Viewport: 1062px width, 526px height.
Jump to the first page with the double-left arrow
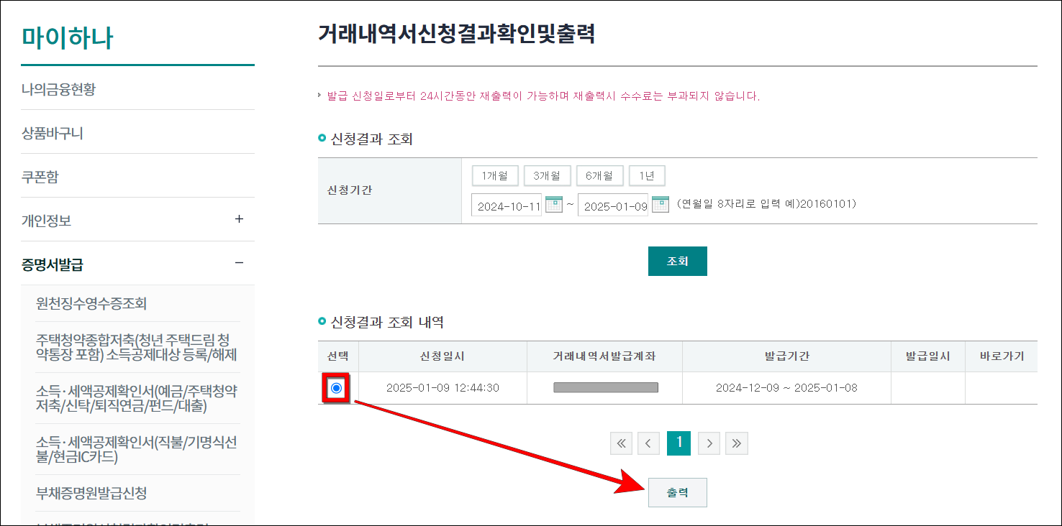click(621, 443)
